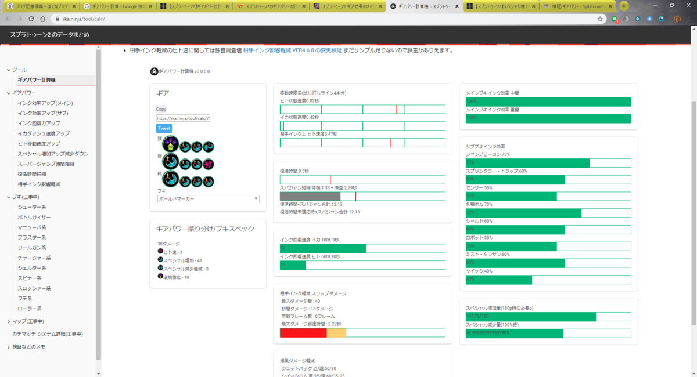Collapse the ツール sidebar section
Image resolution: width=697 pixels, height=377 pixels.
tap(8, 70)
